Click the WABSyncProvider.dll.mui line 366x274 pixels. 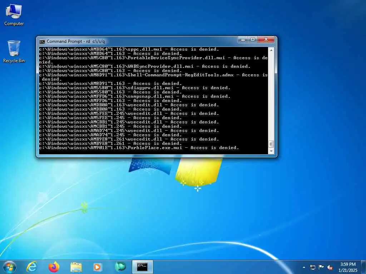pyautogui.click(x=145, y=66)
